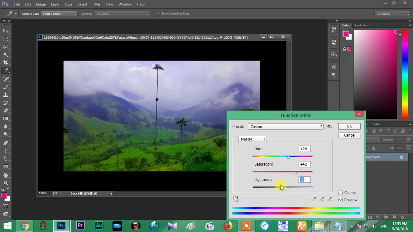Enable the Colorize checkbox
This screenshot has width=413, height=232.
340,193
